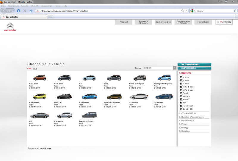Select the C-Crosser thumbnail
Image resolution: width=238 pixels, height=161 pixels.
[64, 115]
